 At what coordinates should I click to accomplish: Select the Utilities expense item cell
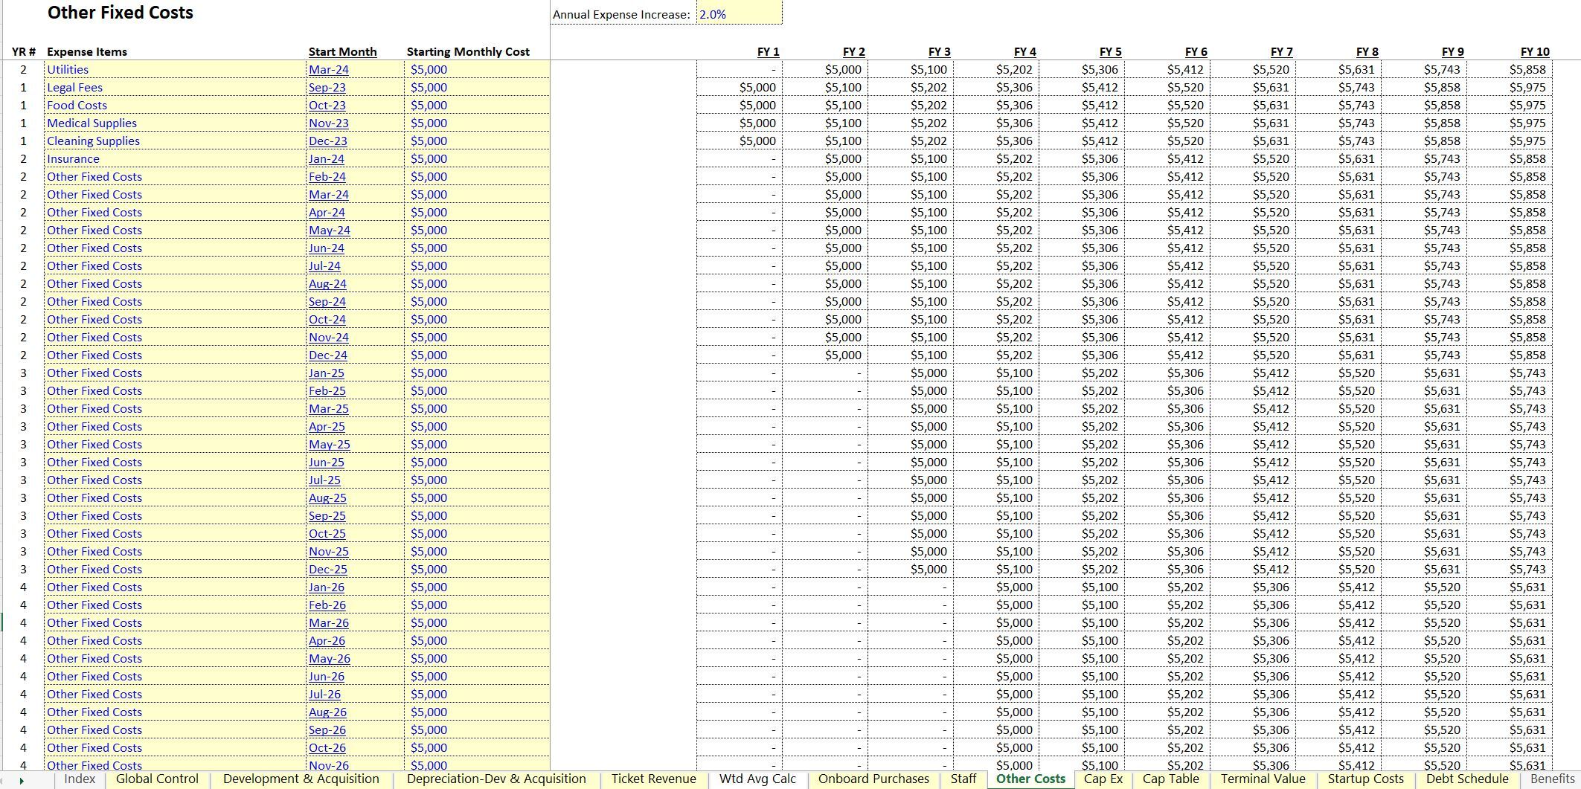point(175,69)
